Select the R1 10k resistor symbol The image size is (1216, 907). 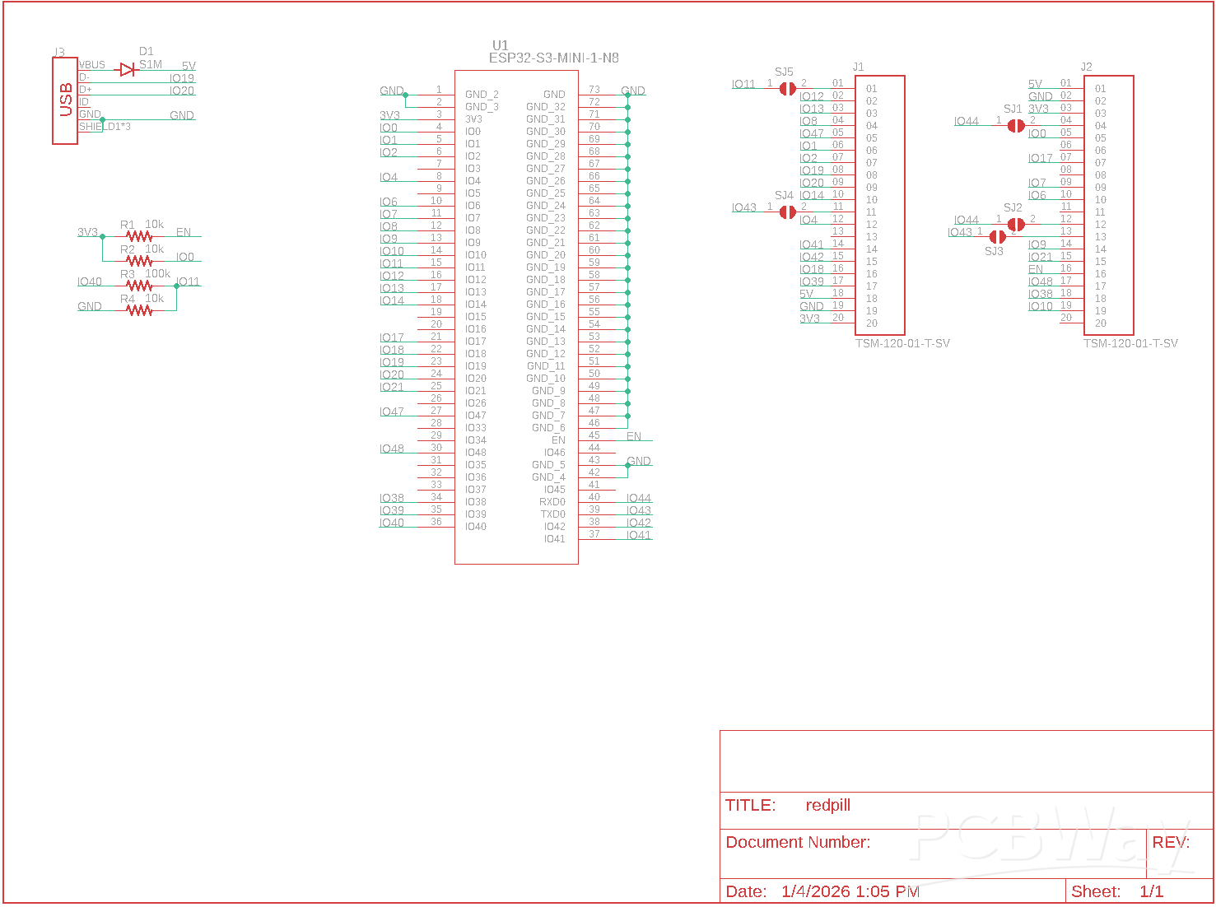(139, 236)
